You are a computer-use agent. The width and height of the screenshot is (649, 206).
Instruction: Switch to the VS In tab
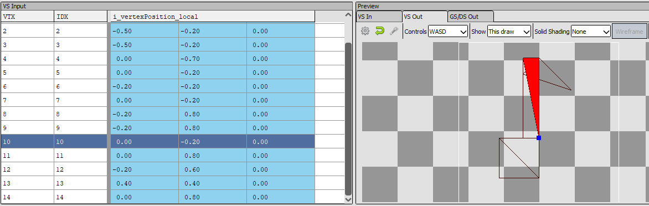[x=379, y=17]
